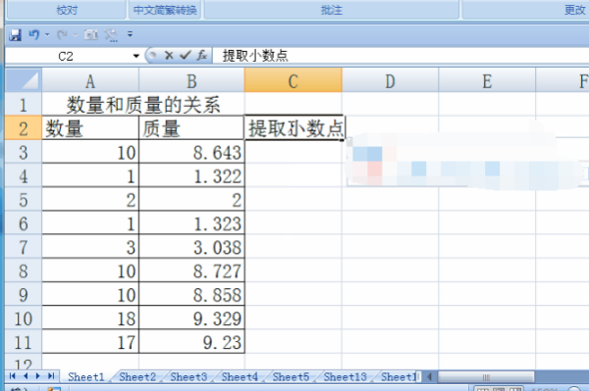Click the first-sheet navigation arrow
Screen dimensions: 589x391
[x=13, y=375]
